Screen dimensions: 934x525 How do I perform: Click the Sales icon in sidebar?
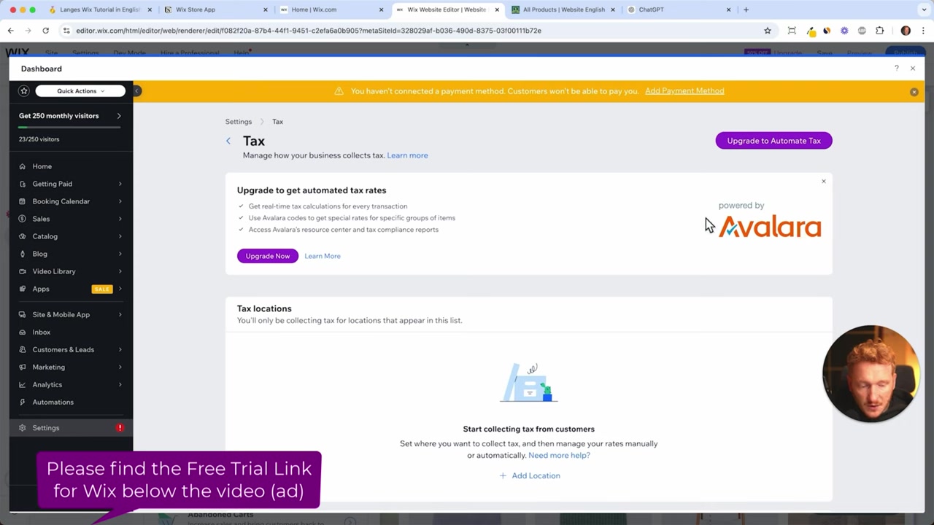[x=22, y=219]
